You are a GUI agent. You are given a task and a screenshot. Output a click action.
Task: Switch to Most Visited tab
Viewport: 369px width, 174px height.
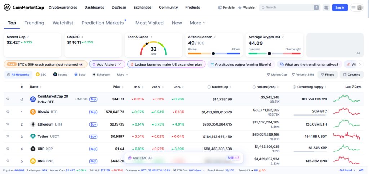pyautogui.click(x=150, y=23)
